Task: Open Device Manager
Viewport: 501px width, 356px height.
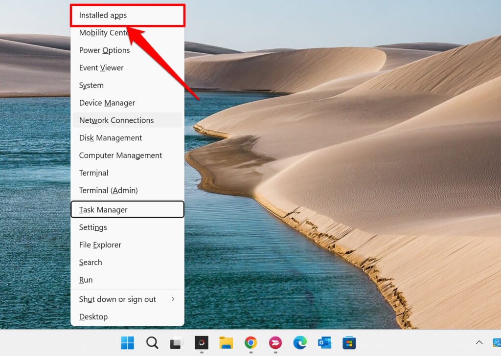Action: click(127, 103)
